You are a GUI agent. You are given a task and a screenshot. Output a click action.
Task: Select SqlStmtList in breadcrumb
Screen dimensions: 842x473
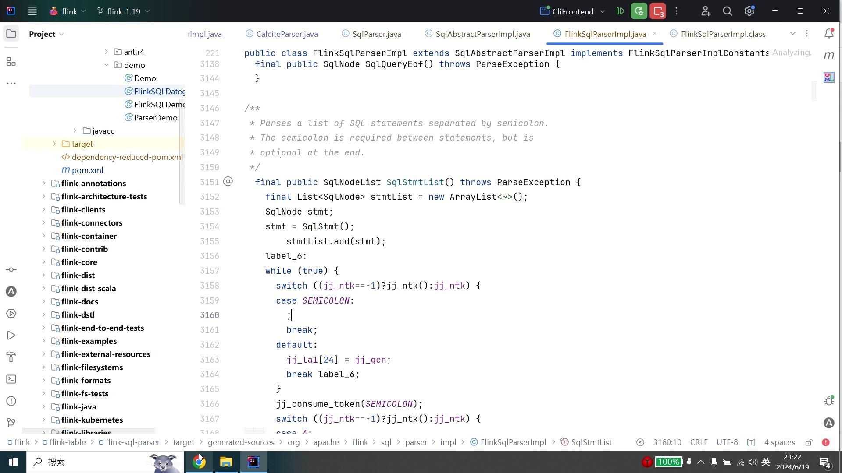coord(586,442)
